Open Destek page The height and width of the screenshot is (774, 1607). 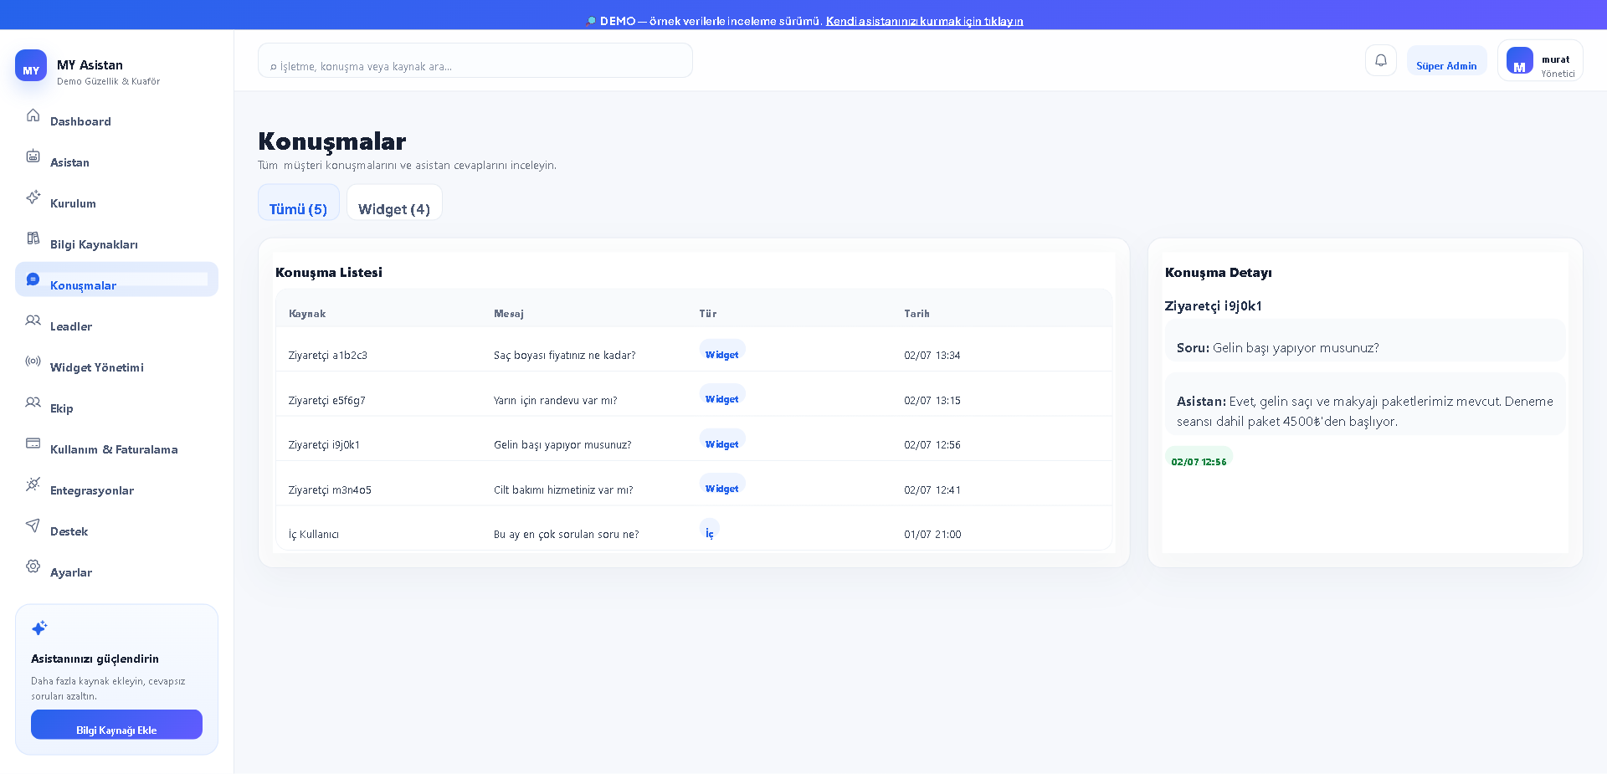116,525
